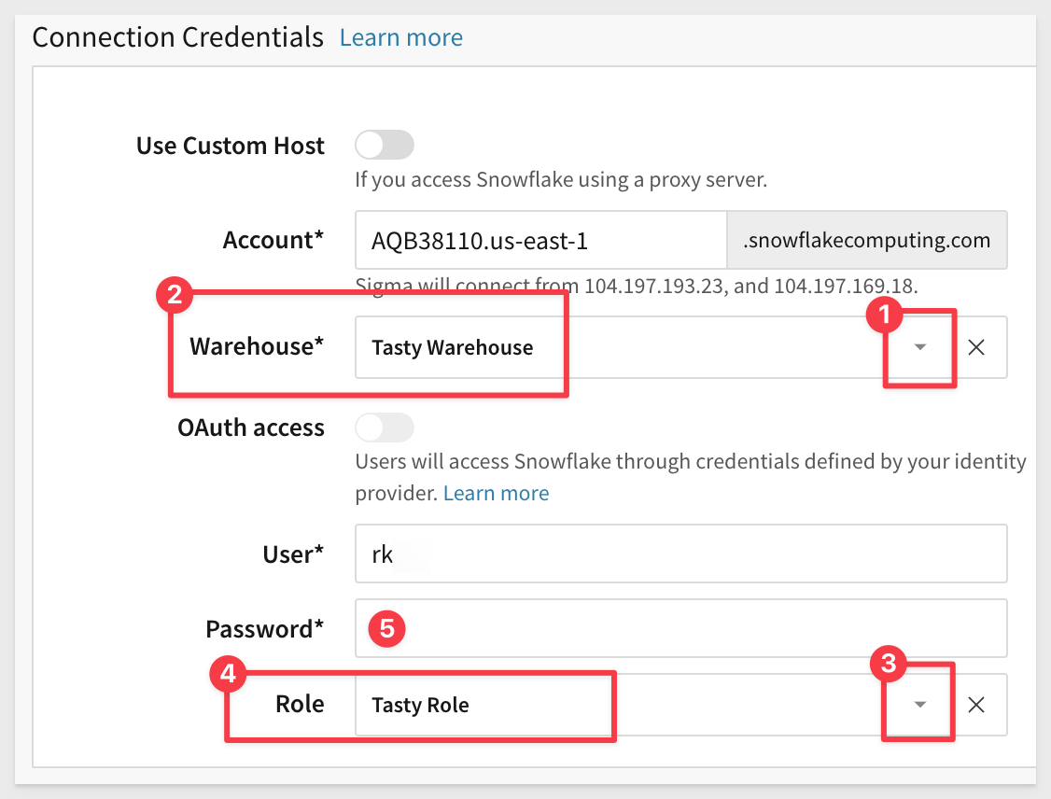Open the Tasty Role combo box

point(607,705)
